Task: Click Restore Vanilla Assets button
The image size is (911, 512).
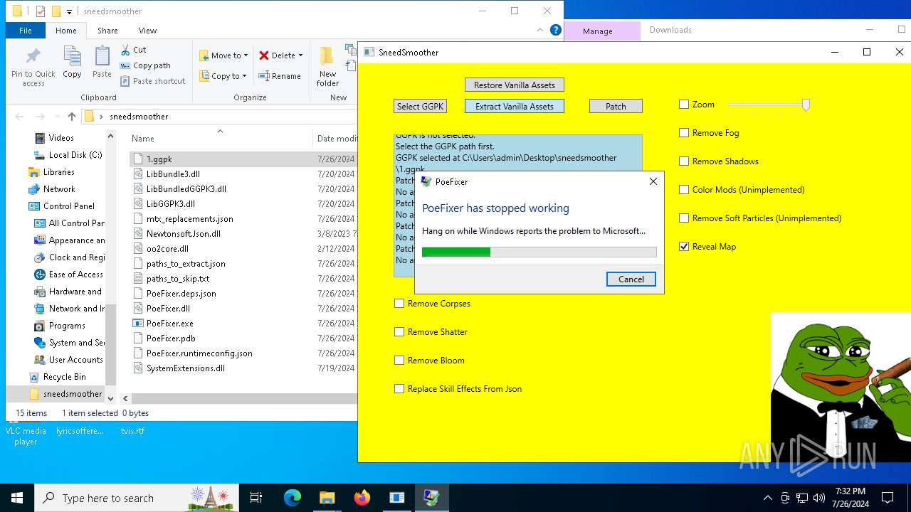Action: (x=515, y=85)
